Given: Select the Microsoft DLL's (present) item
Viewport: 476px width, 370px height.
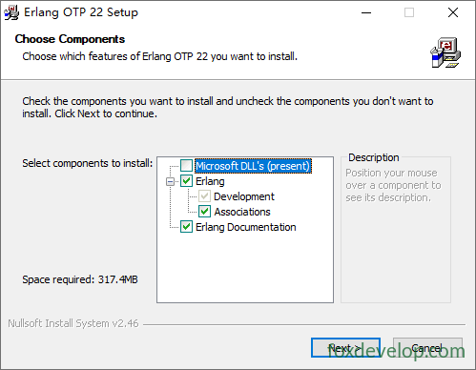Looking at the screenshot, I should [x=253, y=166].
